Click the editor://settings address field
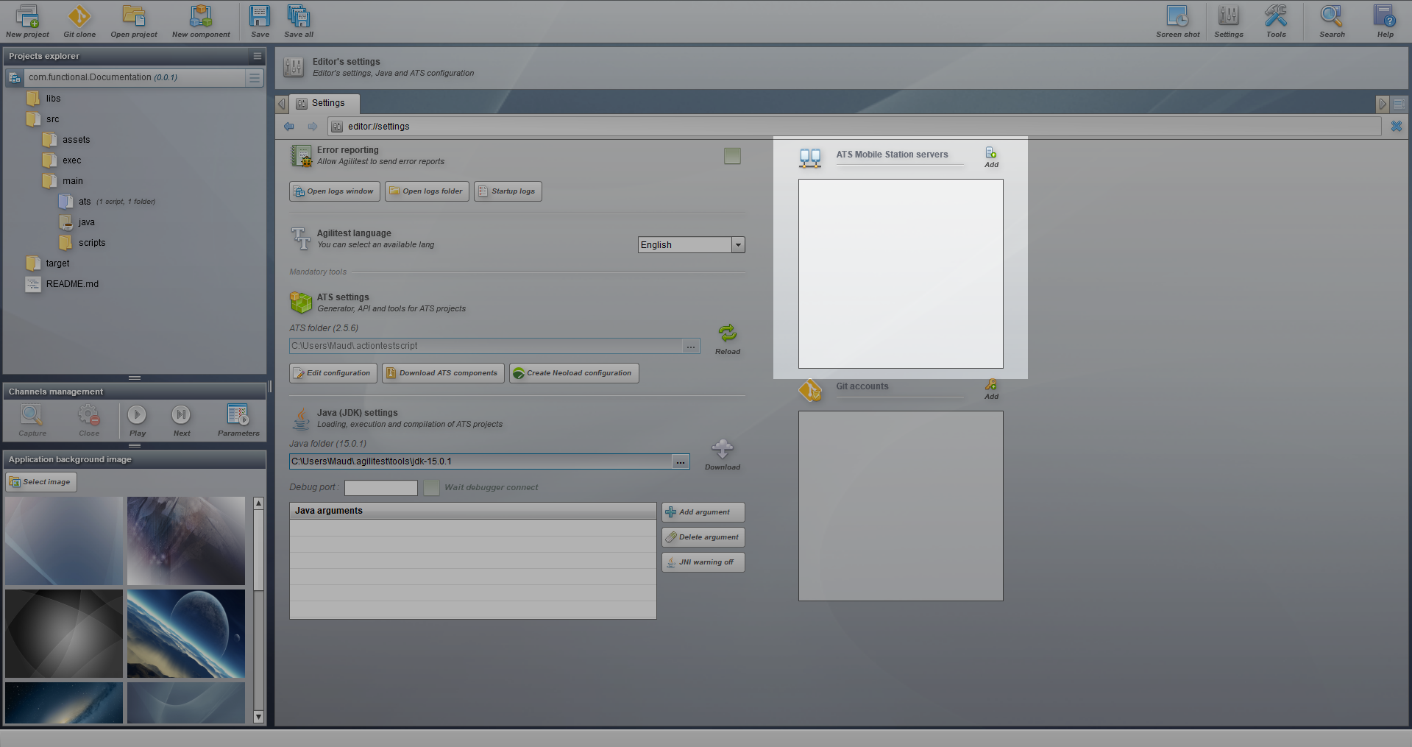The height and width of the screenshot is (747, 1412). [x=854, y=127]
